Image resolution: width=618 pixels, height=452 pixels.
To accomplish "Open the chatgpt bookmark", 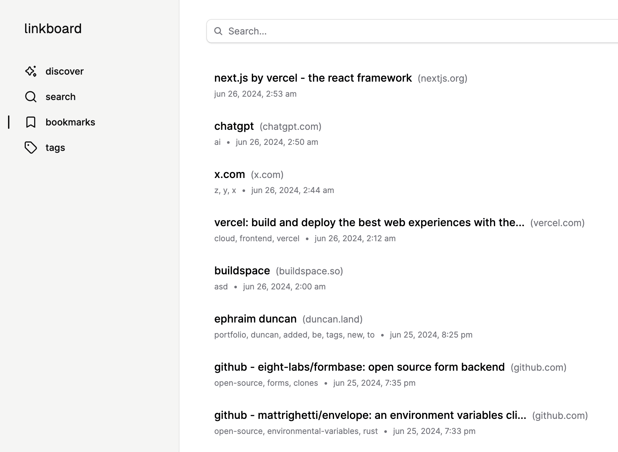I will (x=234, y=126).
